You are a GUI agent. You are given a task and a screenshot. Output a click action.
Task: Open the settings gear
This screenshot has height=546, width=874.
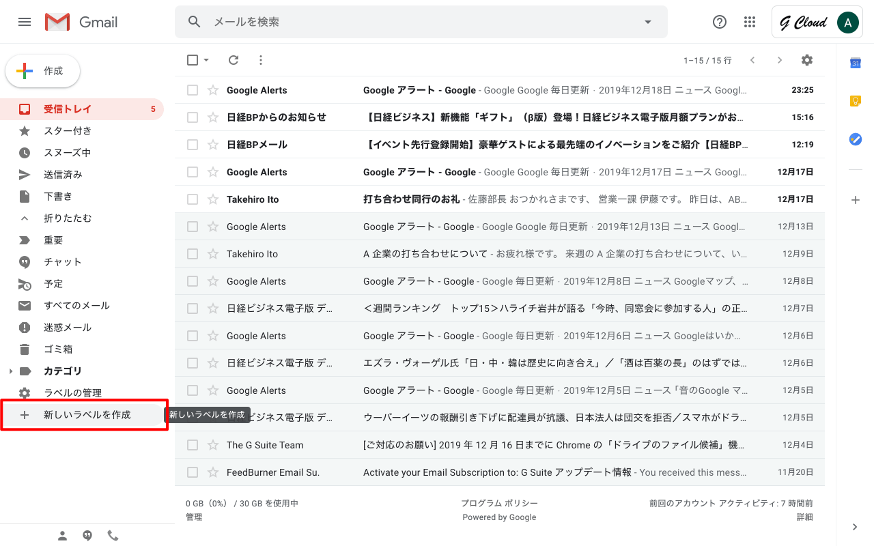click(807, 60)
